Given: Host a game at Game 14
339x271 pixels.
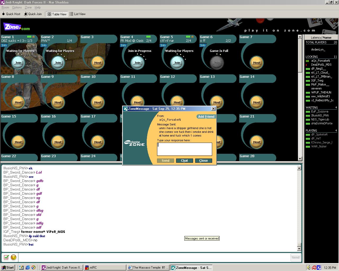Looking at the screenshot, I should (x=257, y=102).
